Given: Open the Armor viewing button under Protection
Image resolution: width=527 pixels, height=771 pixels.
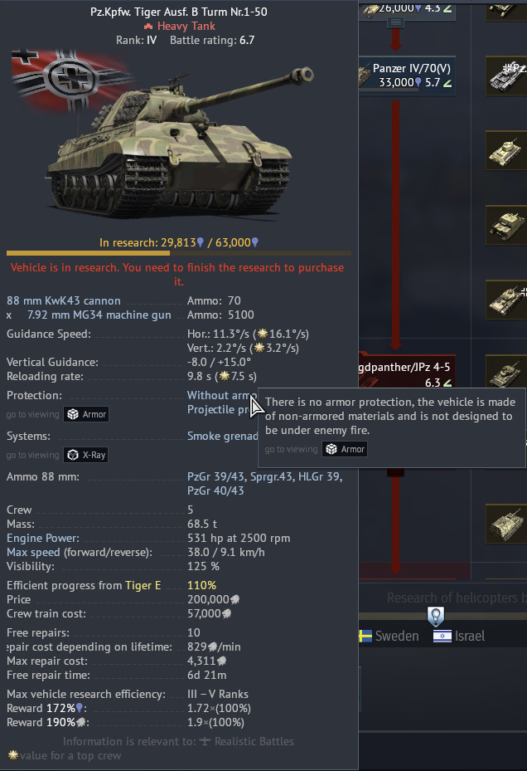Looking at the screenshot, I should 86,414.
